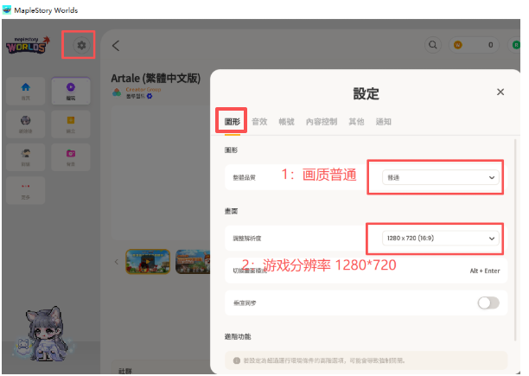The width and height of the screenshot is (529, 376).
Task: Open the 內容控制 tab
Action: coord(321,122)
